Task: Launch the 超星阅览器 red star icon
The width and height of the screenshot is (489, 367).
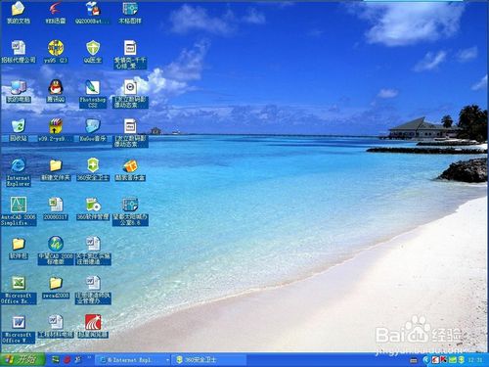Action: [93, 326]
